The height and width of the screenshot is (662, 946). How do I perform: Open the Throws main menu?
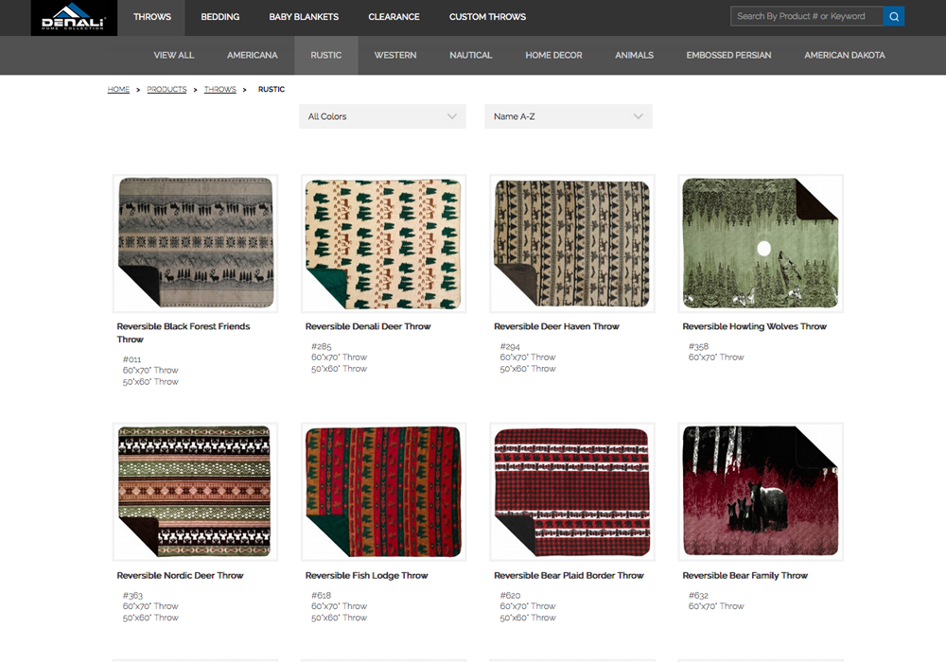(152, 17)
